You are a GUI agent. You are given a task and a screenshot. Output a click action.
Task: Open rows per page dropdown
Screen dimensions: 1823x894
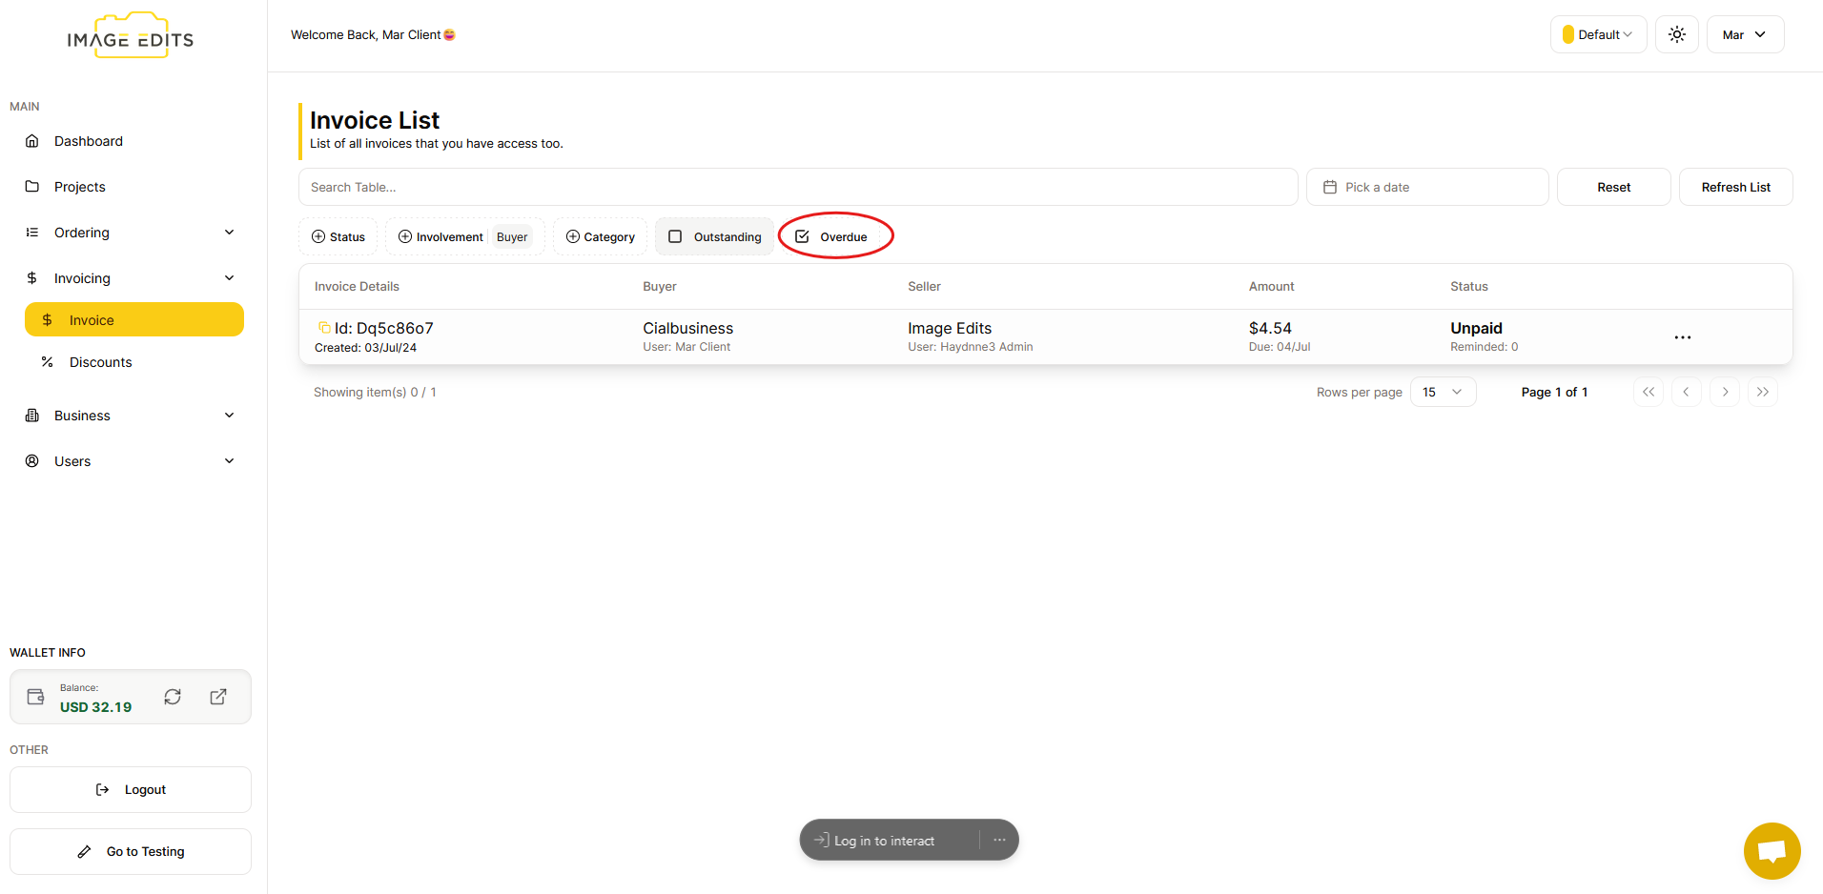pyautogui.click(x=1442, y=392)
